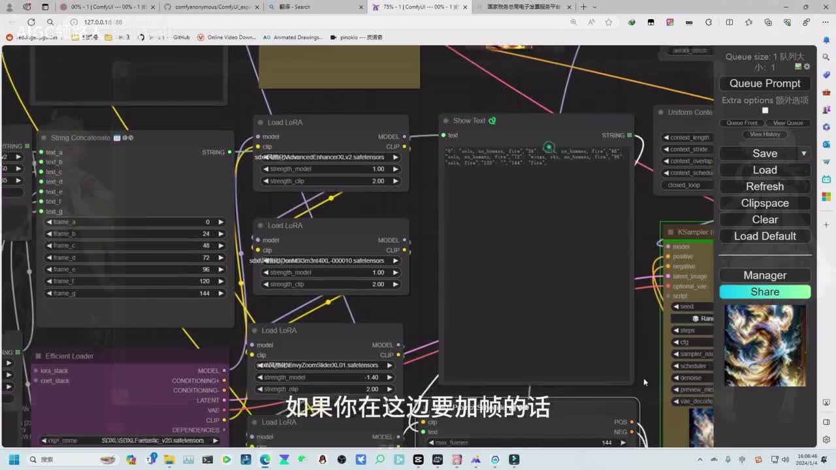Increase frame_c value with right arrow
The image size is (836, 470).
point(220,246)
